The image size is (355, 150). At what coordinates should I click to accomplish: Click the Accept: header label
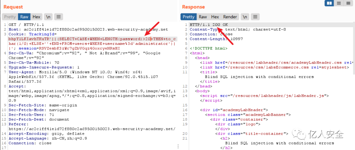[17, 86]
